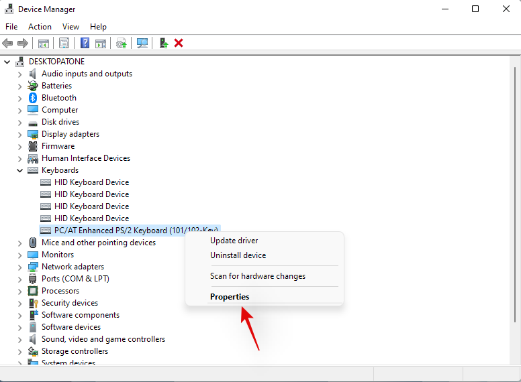Collapse the DESKTOPATONE root node
This screenshot has height=382, width=521.
click(7, 62)
